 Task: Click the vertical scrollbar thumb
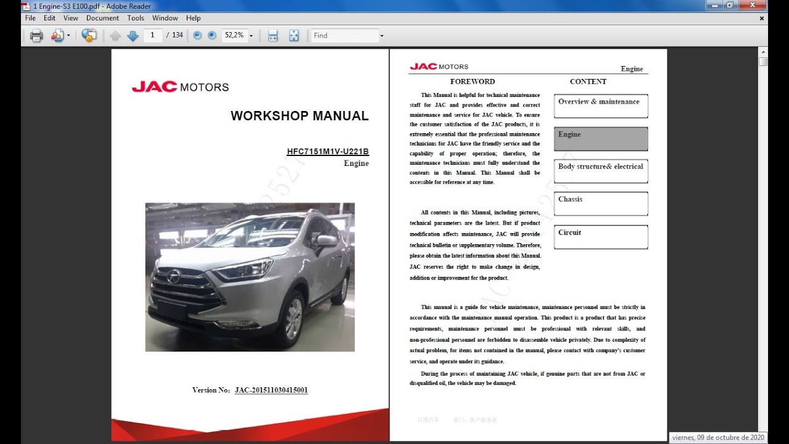[763, 62]
